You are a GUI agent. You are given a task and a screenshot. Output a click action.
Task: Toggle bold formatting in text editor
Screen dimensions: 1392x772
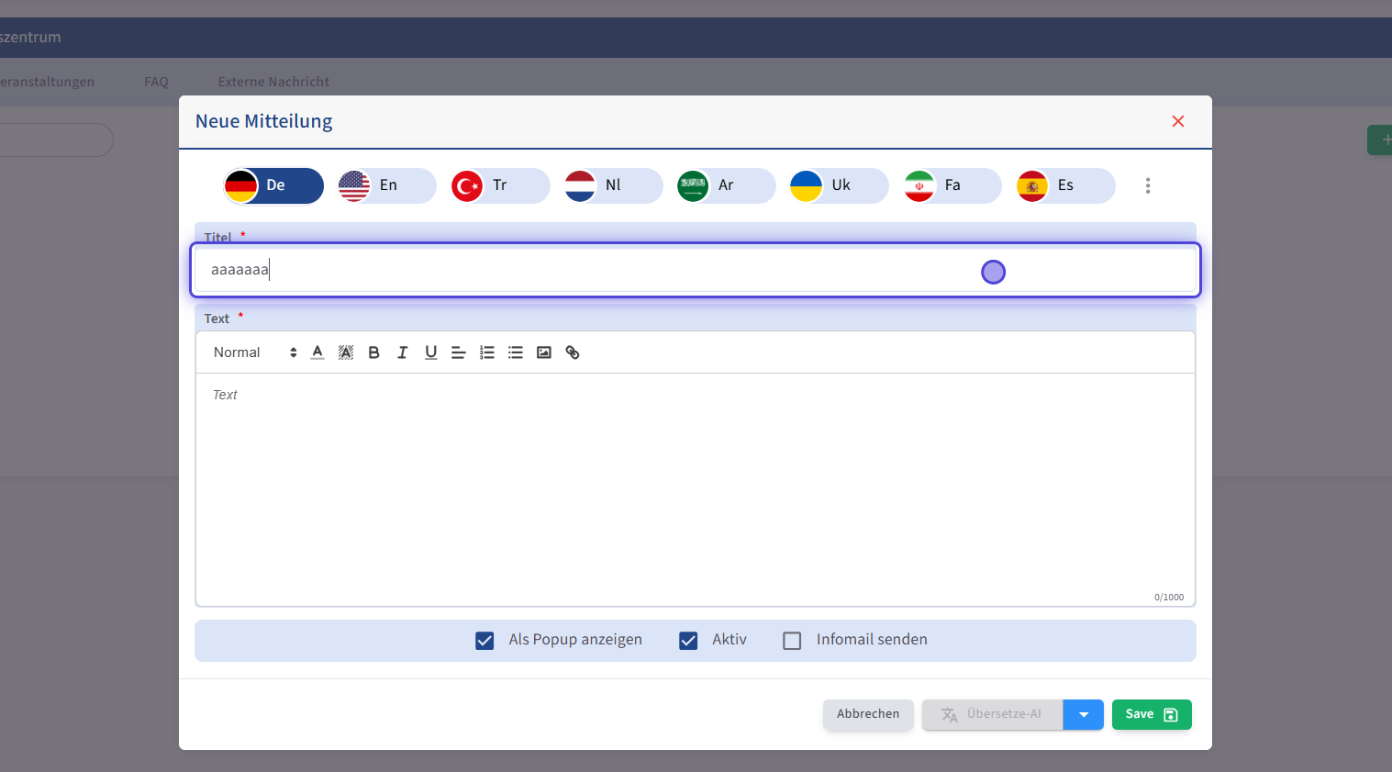click(x=373, y=352)
